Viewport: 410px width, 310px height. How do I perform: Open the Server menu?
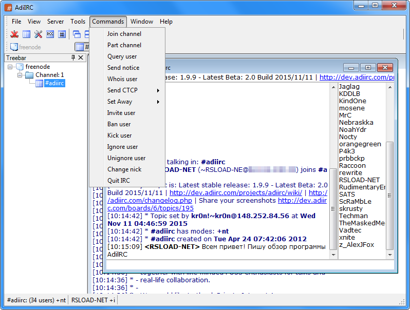(x=55, y=22)
